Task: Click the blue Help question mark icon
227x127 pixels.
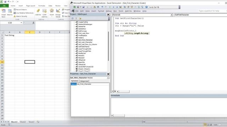Action: tap(146, 7)
